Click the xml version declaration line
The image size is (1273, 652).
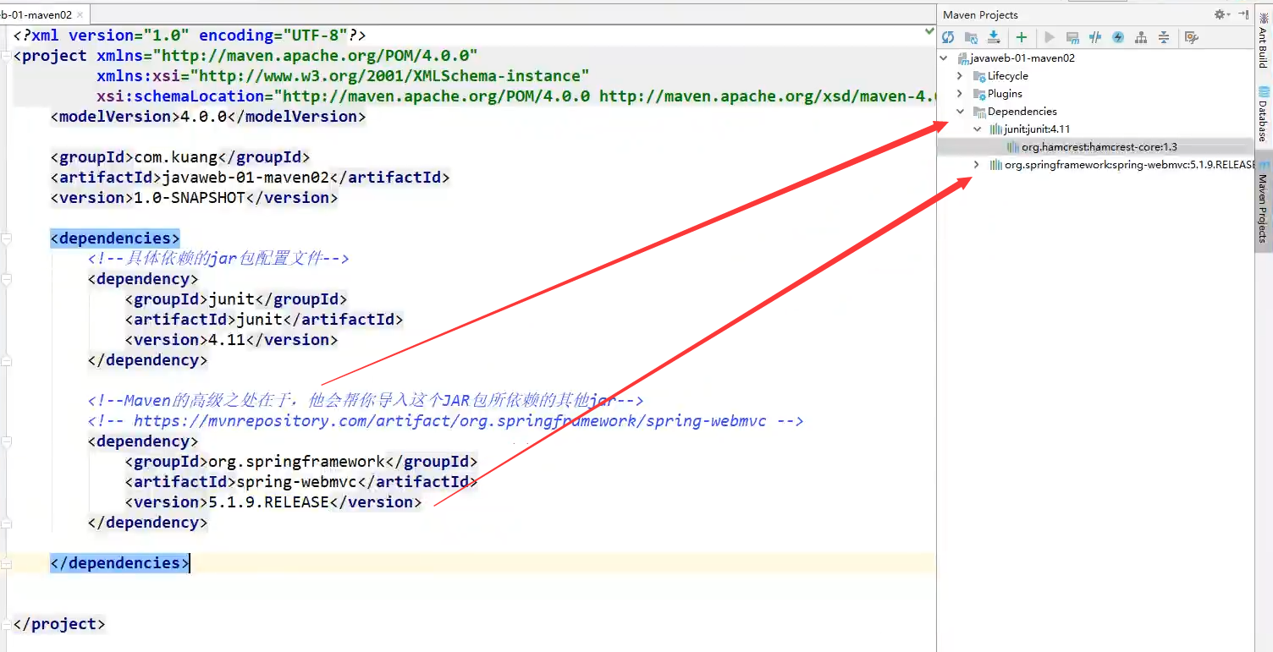tap(190, 36)
